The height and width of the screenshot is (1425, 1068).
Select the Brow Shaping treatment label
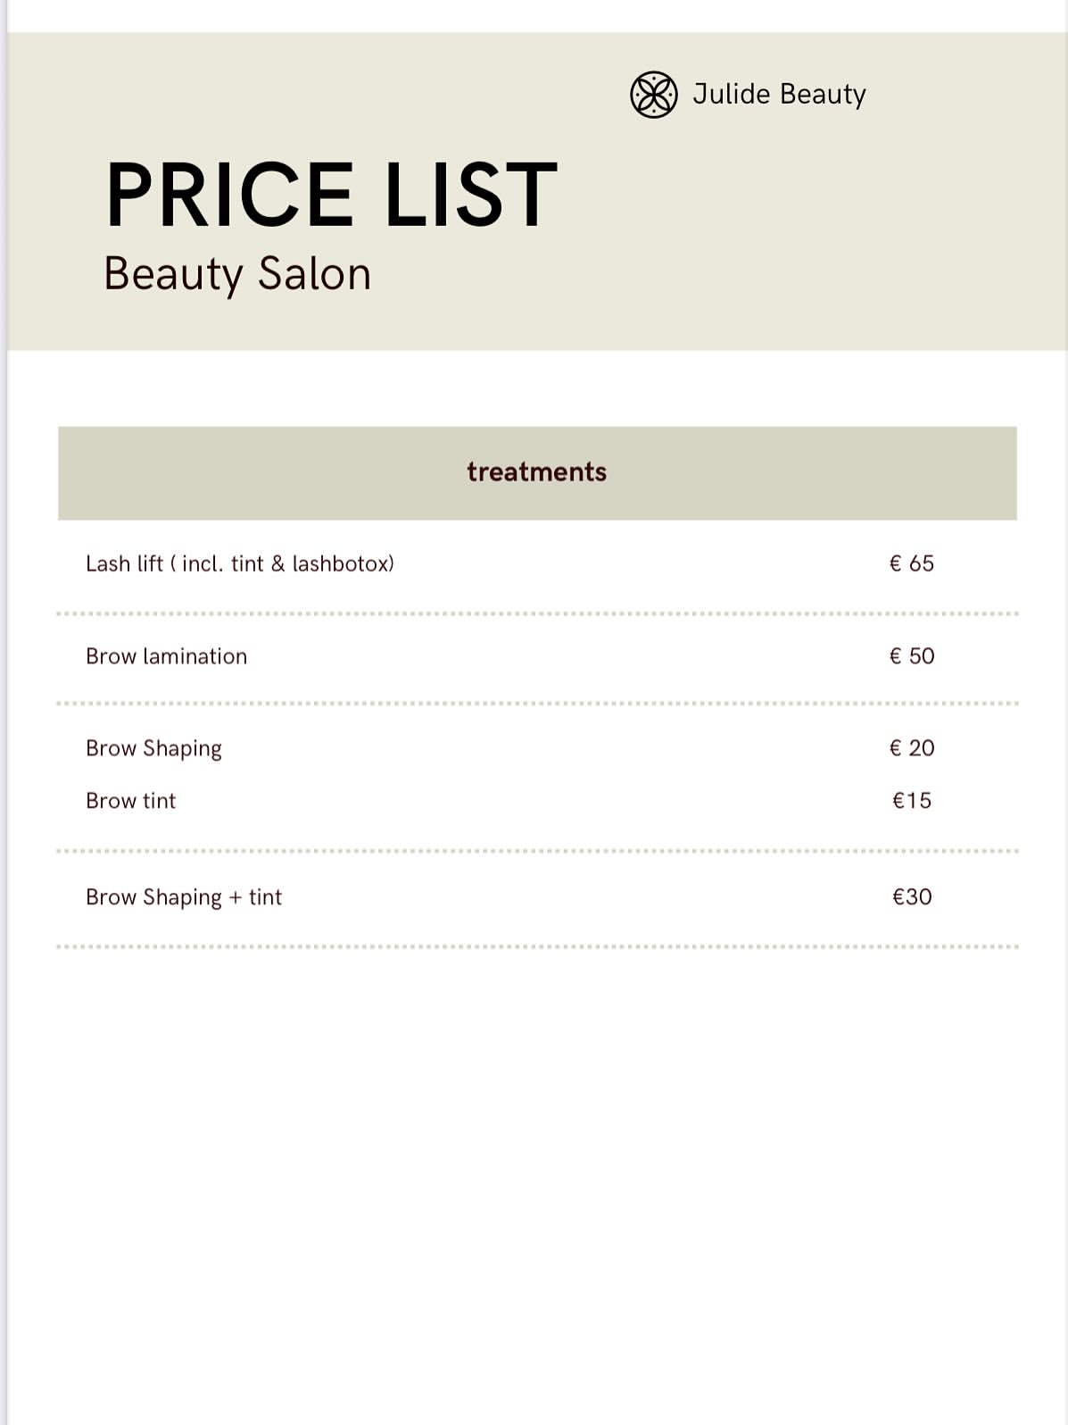click(153, 748)
